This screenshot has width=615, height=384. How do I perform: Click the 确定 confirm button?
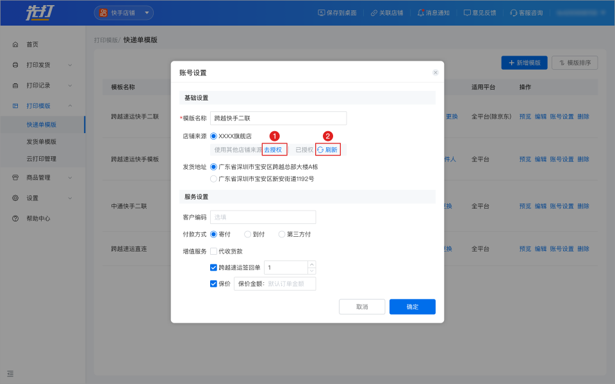[x=412, y=307]
